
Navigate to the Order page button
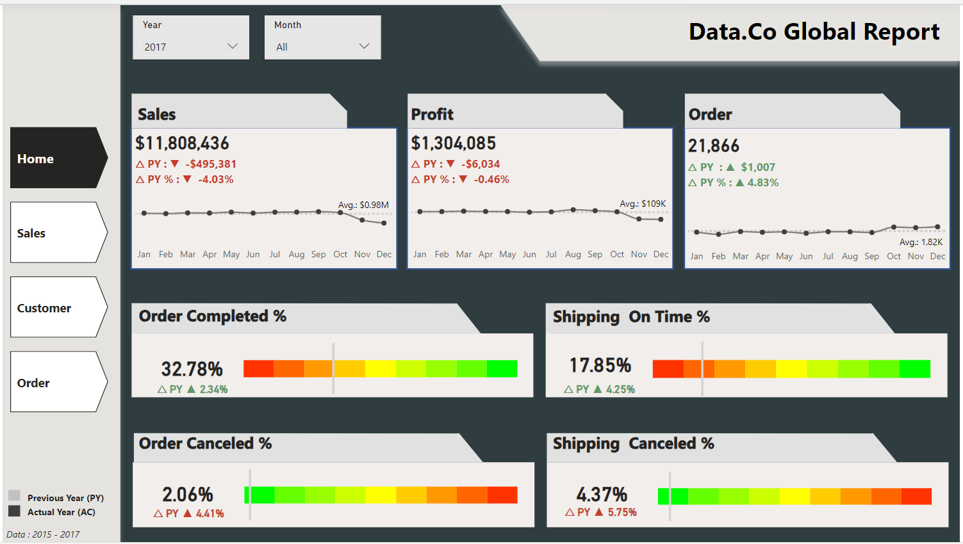pyautogui.click(x=58, y=383)
